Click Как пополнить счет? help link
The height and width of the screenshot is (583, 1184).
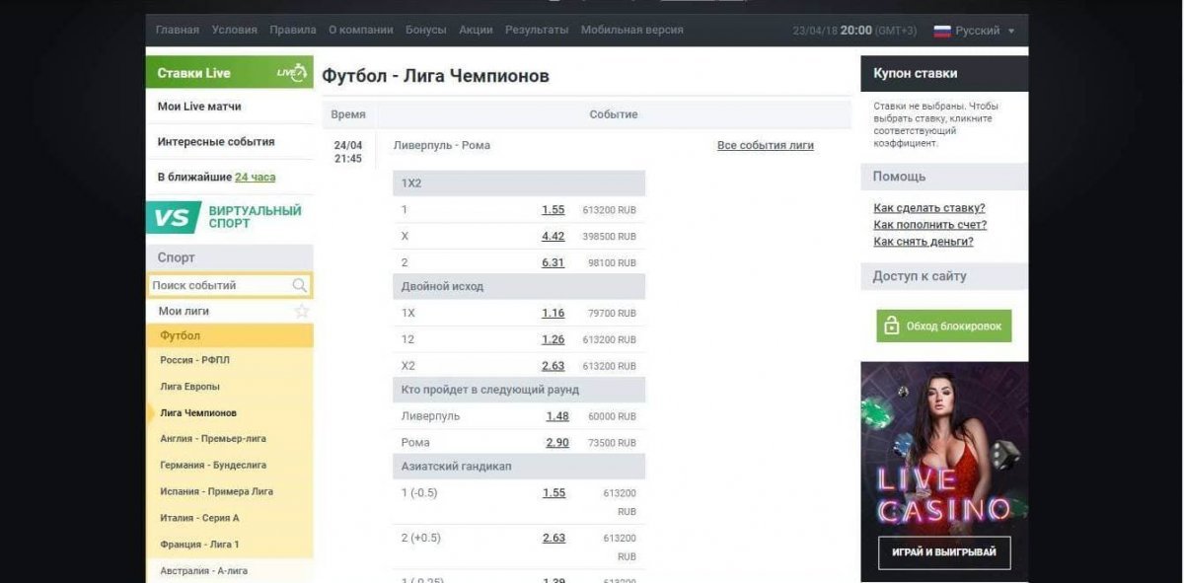[930, 225]
